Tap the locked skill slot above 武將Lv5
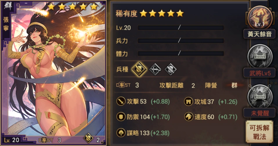278x146 pixels. (260, 56)
